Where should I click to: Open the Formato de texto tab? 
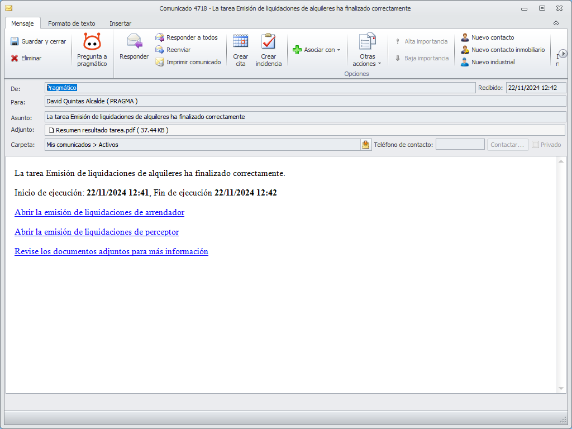pyautogui.click(x=71, y=23)
